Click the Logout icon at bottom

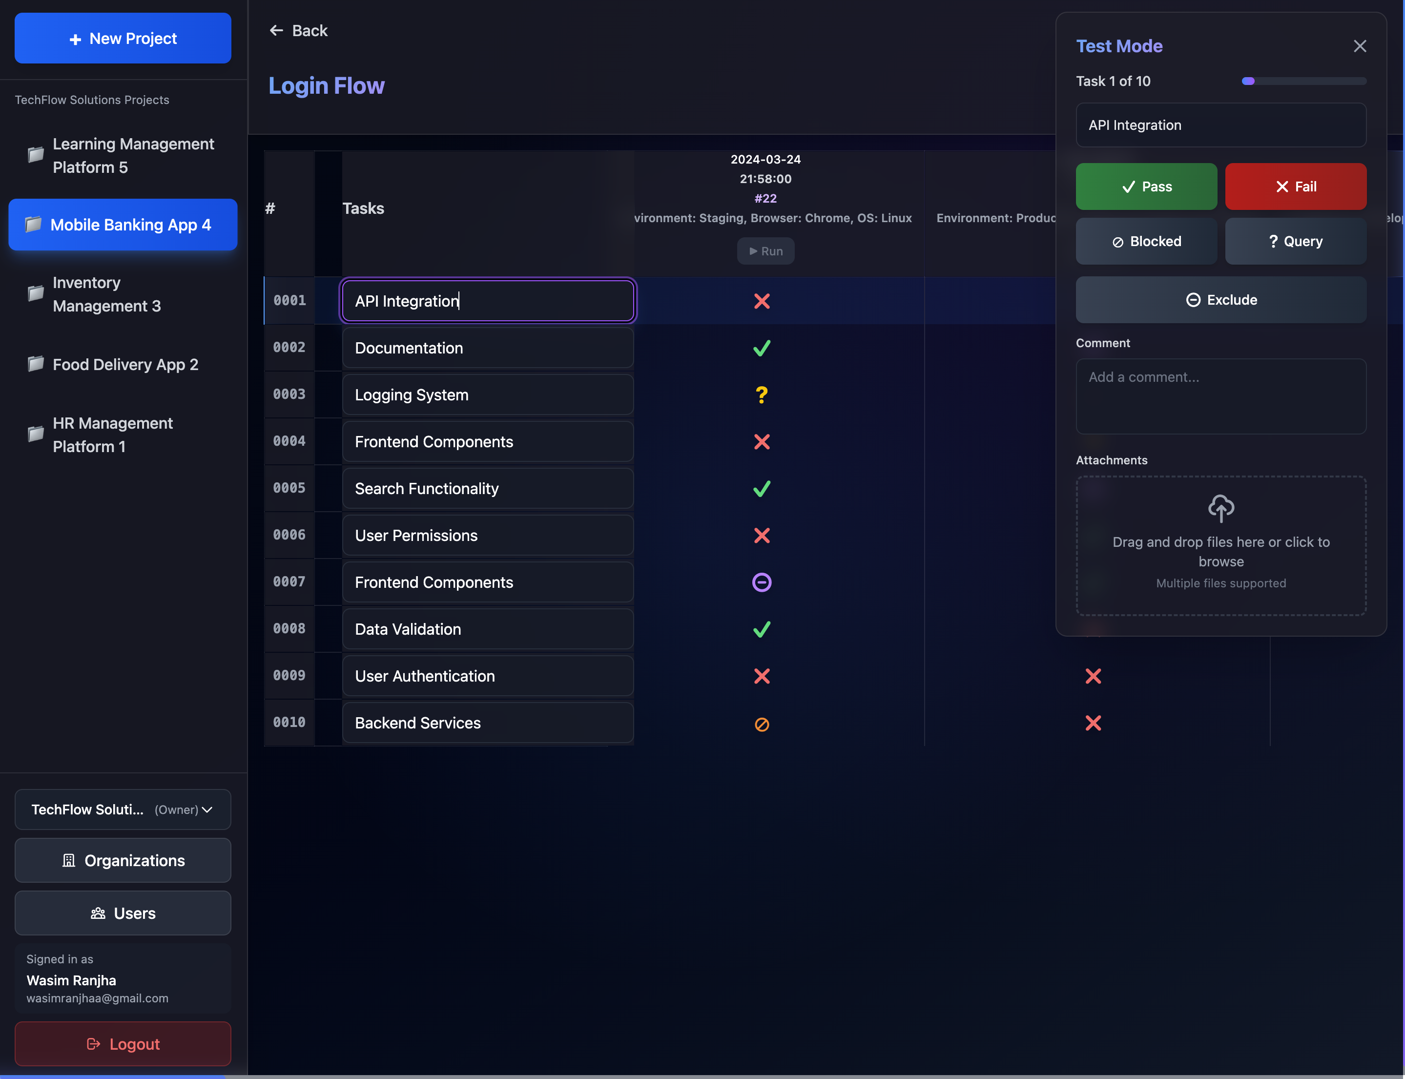(94, 1043)
